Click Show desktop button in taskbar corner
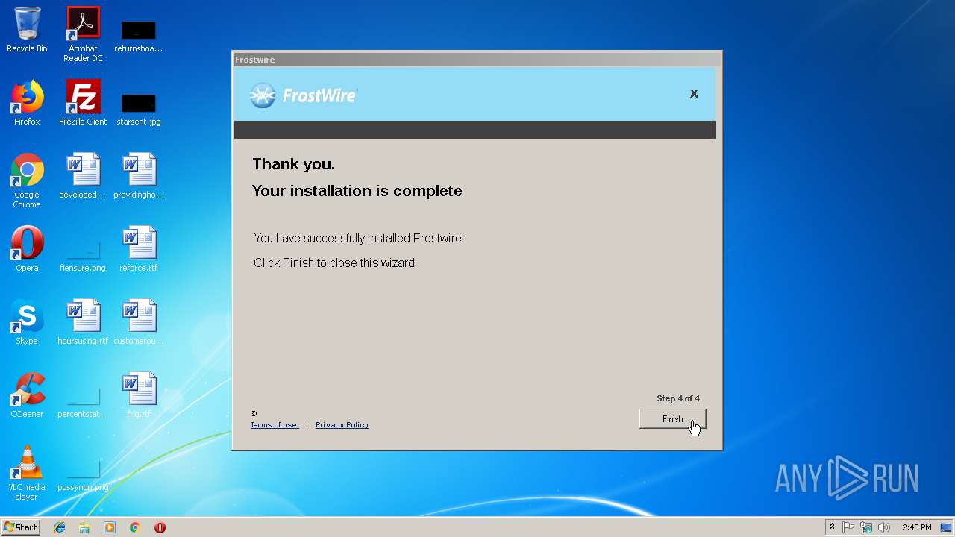This screenshot has width=955, height=537. 947,527
